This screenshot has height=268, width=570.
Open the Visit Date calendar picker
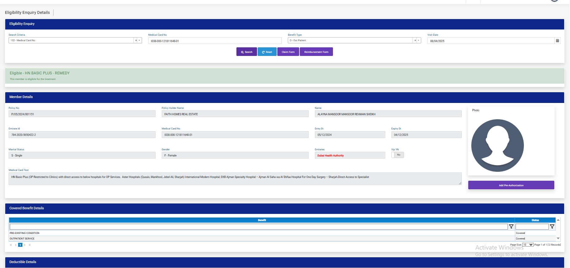[557, 41]
